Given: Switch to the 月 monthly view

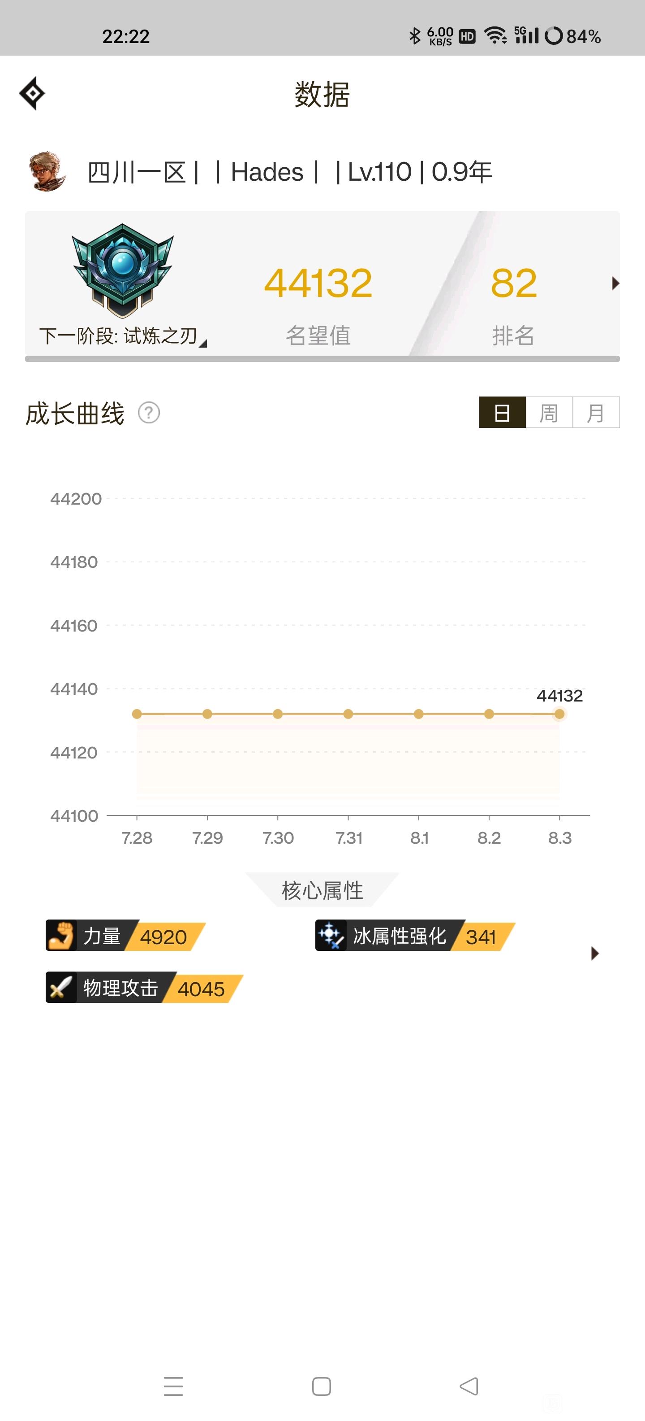Looking at the screenshot, I should [x=596, y=413].
